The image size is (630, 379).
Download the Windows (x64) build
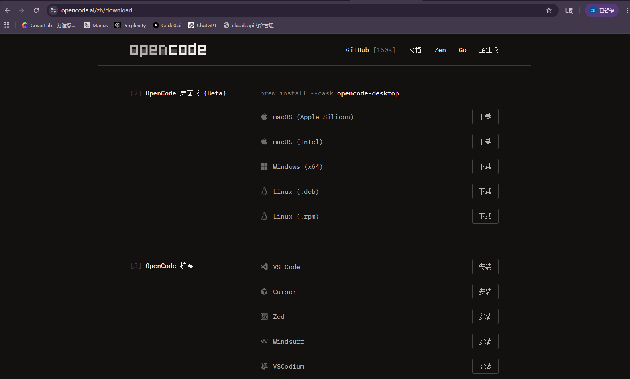tap(485, 166)
